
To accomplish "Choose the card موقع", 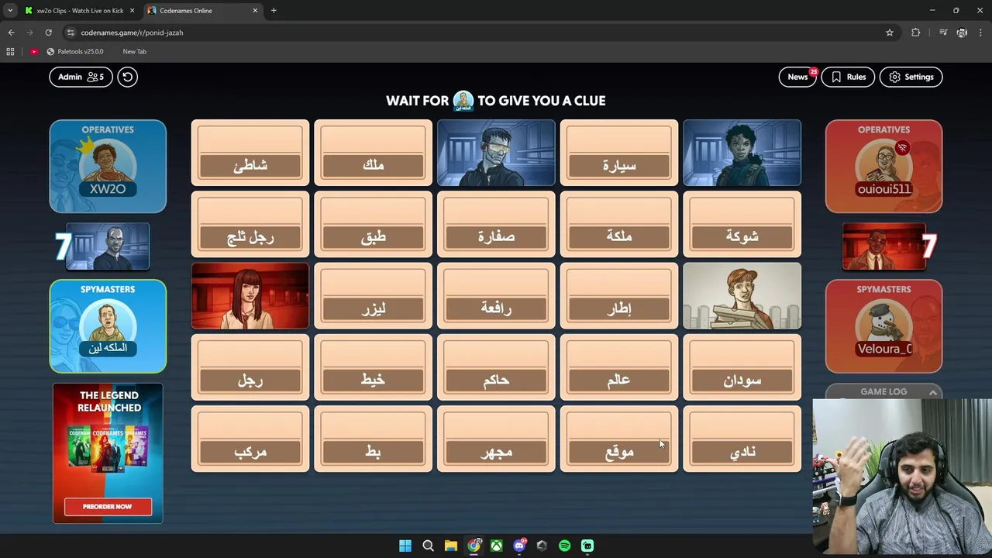I will click(619, 439).
